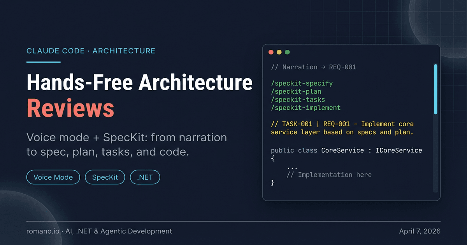Click the yellow traffic light dot
Image resolution: width=467 pixels, height=245 pixels.
pyautogui.click(x=279, y=52)
